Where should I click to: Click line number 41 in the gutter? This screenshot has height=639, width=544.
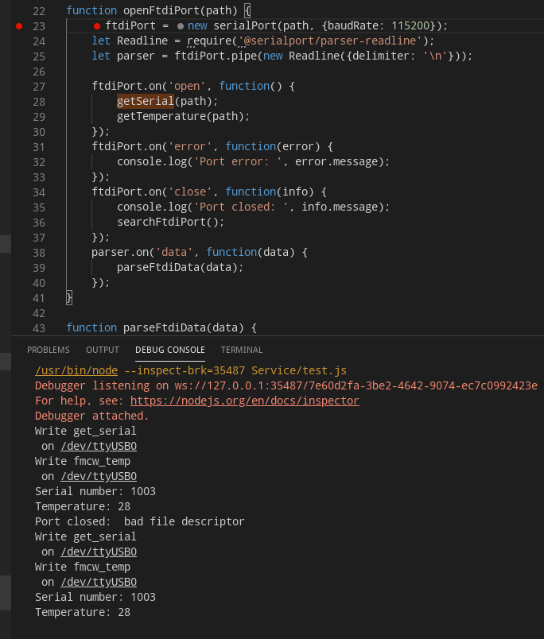(x=38, y=297)
